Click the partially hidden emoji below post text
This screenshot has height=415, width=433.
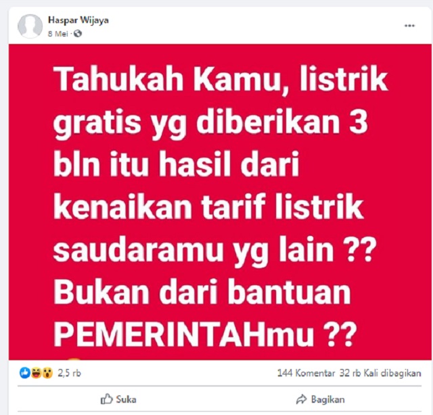(74, 358)
